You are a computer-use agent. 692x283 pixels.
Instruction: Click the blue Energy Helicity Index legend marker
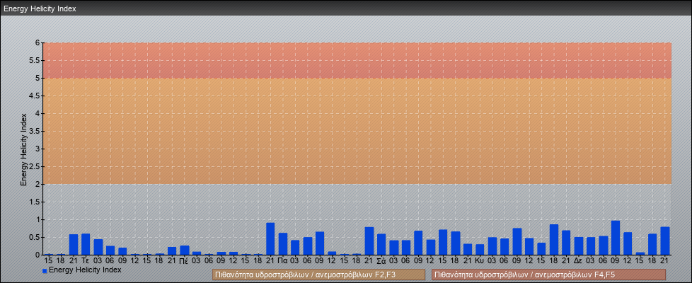45,270
